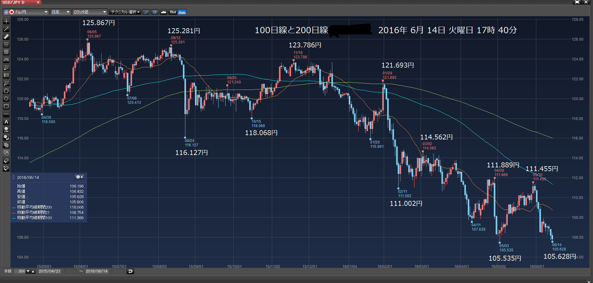Click the blue info icon in toolbar
This screenshot has width=593, height=283.
[155, 12]
